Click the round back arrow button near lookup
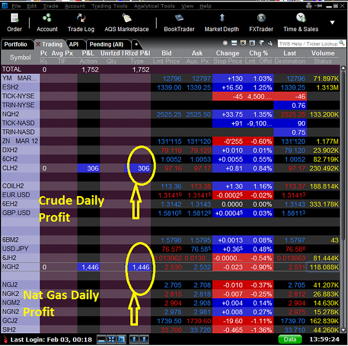The width and height of the screenshot is (348, 346). point(225,43)
